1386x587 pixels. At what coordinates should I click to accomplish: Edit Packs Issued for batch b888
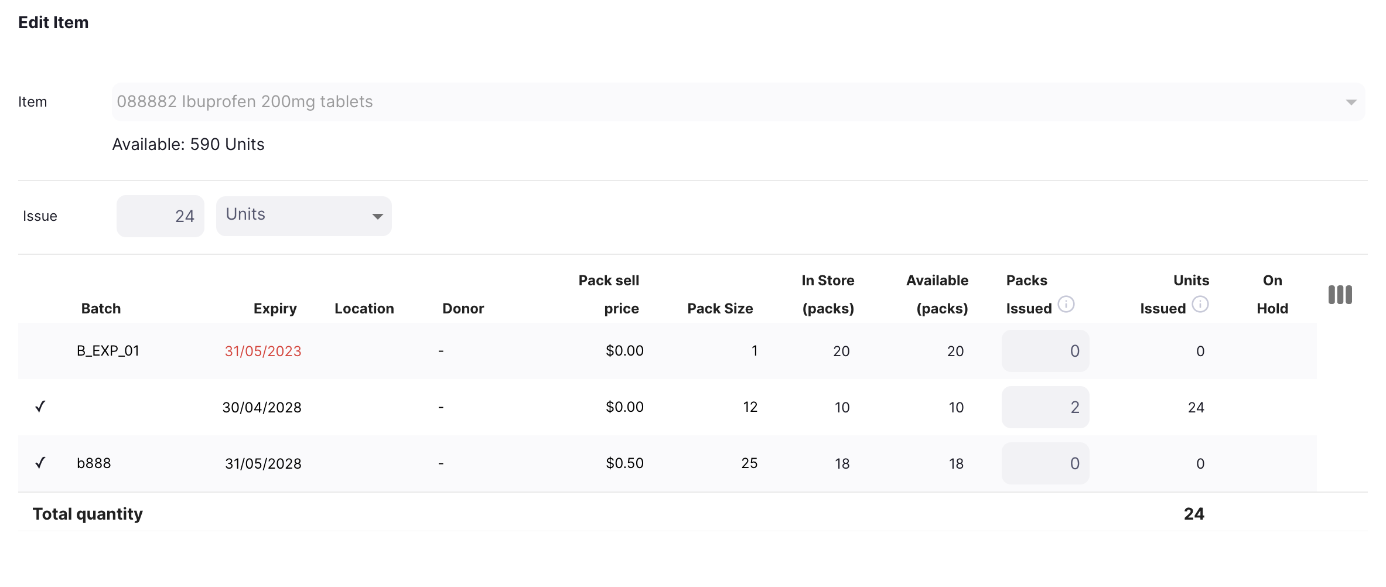[x=1045, y=463]
